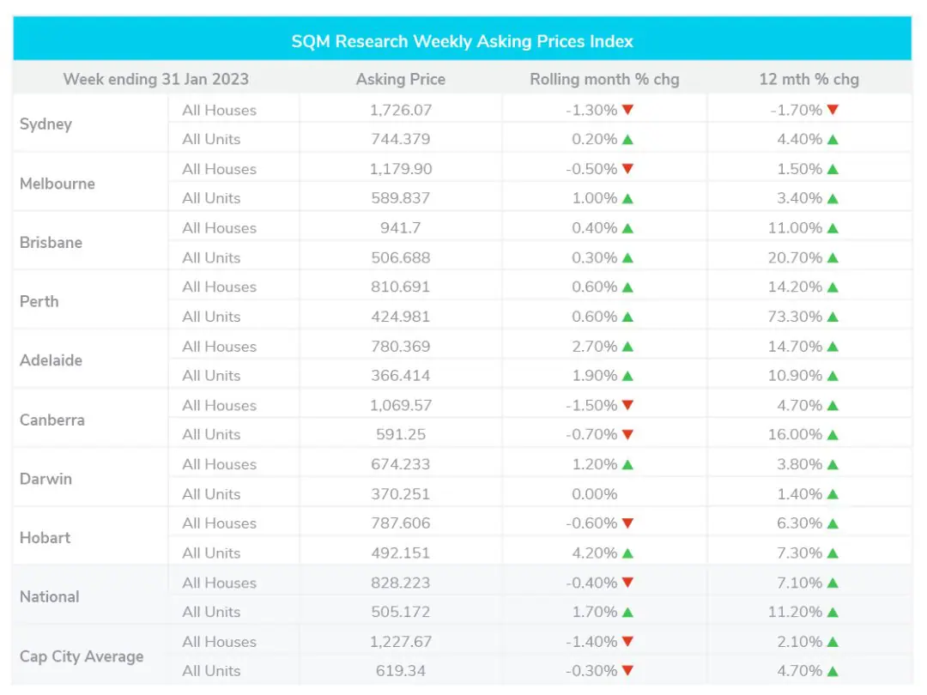
Task: Click National houses asking price 828.223
Action: click(401, 583)
